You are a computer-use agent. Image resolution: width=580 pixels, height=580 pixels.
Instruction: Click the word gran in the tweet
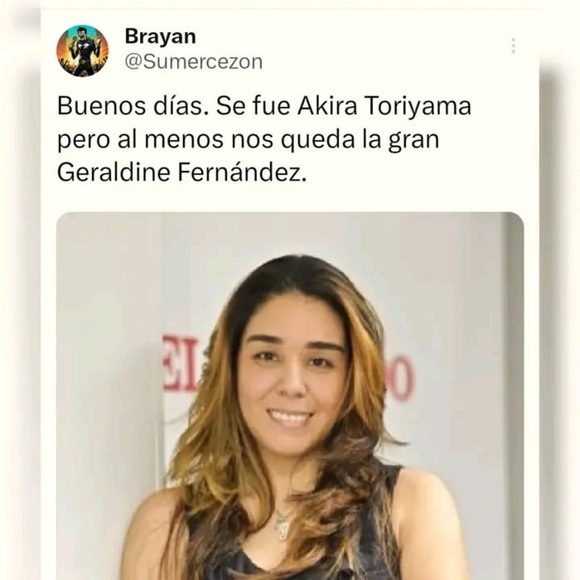point(413,141)
